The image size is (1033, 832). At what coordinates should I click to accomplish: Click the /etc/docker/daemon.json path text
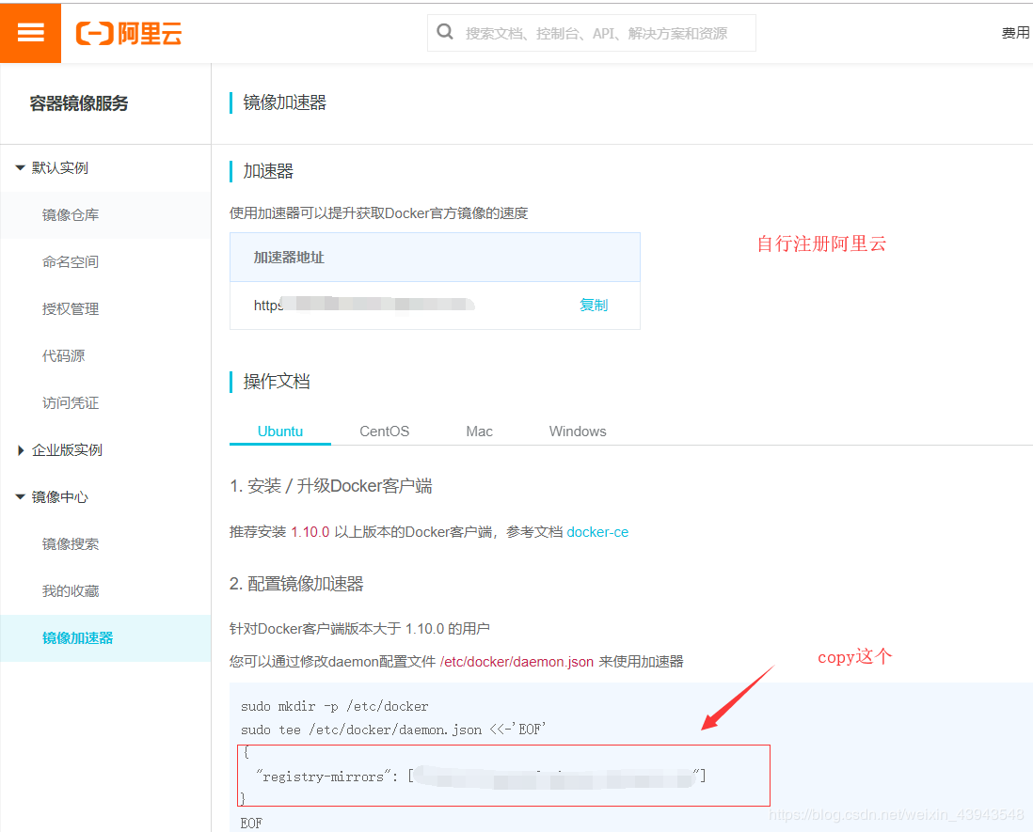point(516,662)
